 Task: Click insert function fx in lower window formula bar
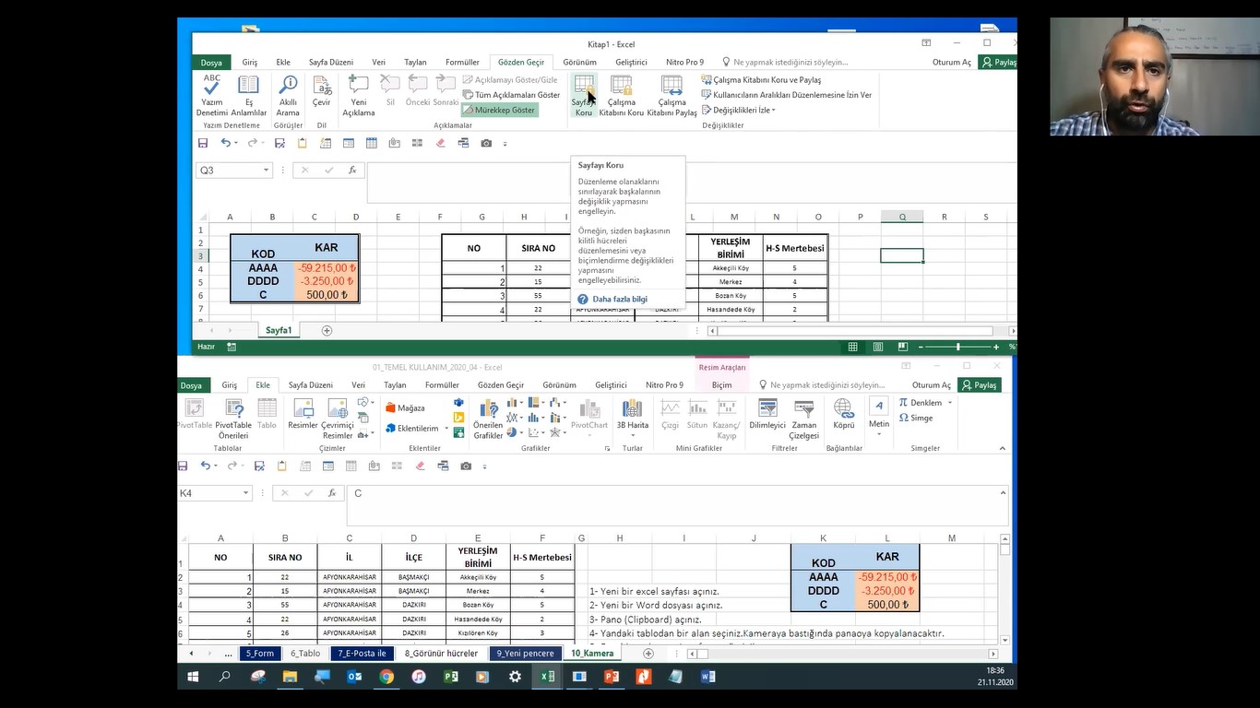point(331,493)
